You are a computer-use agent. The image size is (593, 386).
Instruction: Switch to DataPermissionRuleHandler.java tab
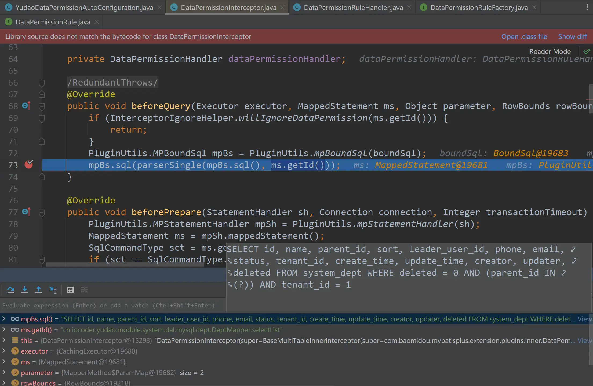click(353, 8)
